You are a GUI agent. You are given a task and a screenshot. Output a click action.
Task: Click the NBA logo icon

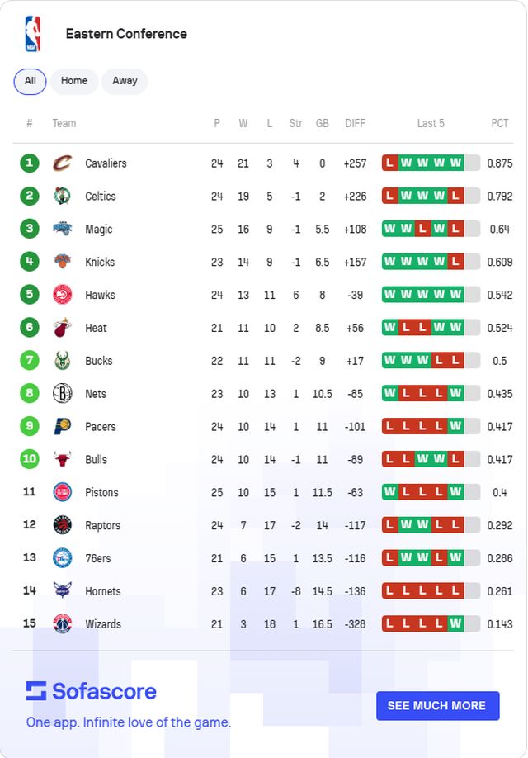tap(32, 34)
